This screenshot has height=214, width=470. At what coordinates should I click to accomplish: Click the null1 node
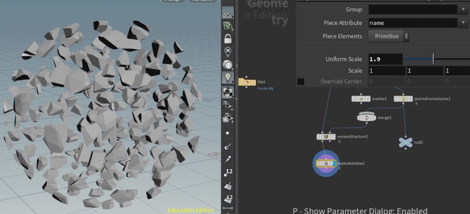point(405,143)
